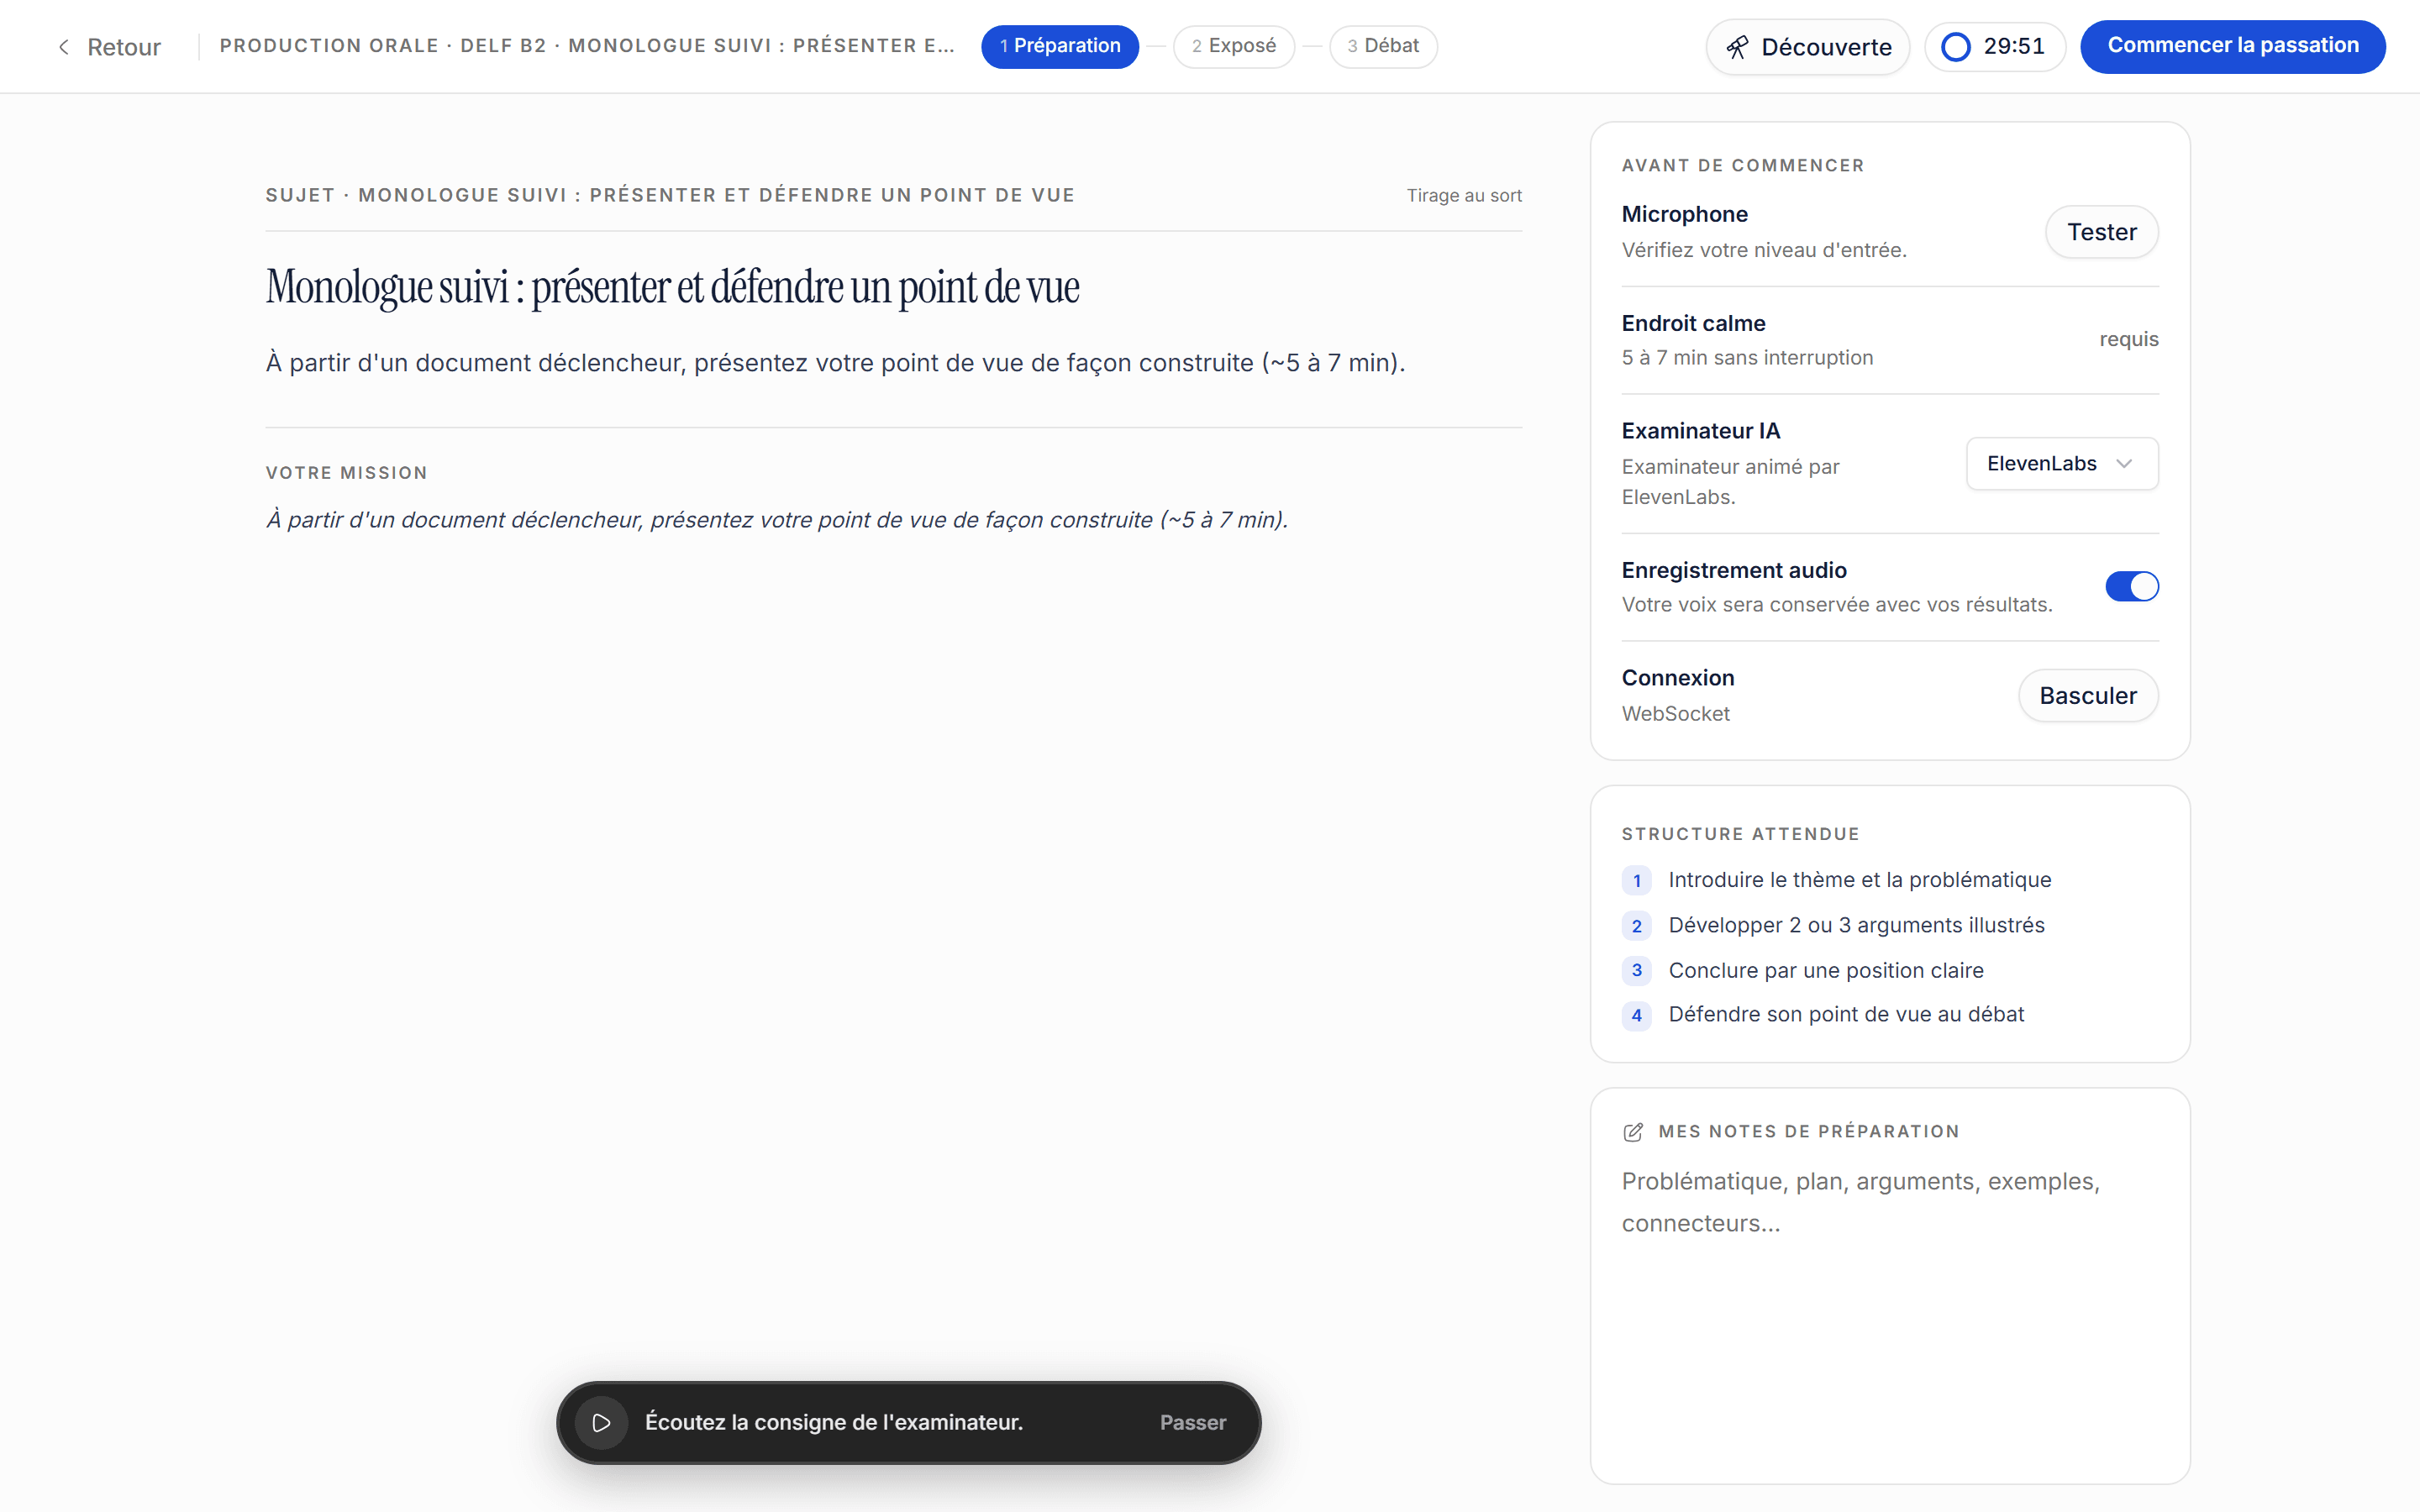
Task: Click step 3 number badge Conclure
Action: click(x=1636, y=970)
